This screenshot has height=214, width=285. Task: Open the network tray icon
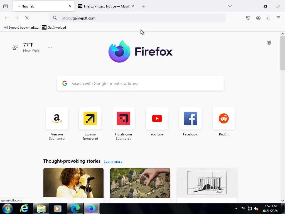tap(250, 208)
